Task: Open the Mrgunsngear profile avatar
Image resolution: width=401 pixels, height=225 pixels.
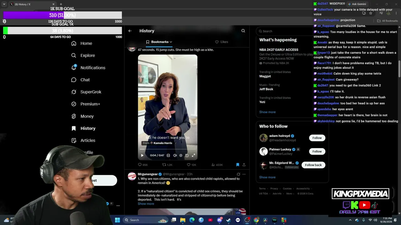Action: (x=132, y=176)
